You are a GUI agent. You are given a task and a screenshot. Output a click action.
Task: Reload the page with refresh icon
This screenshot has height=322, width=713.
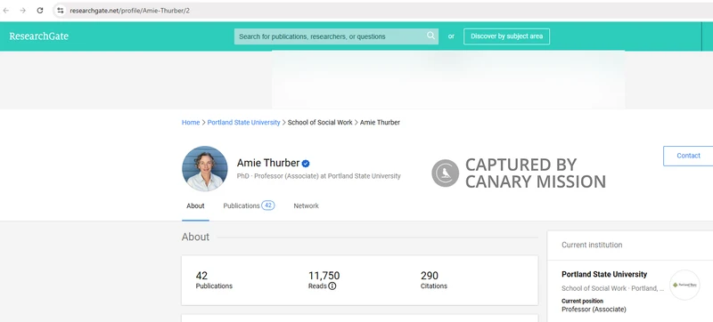click(x=40, y=11)
